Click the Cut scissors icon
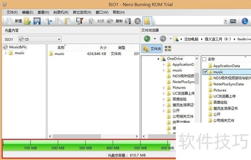The width and height of the screenshot is (251, 160). [49, 21]
